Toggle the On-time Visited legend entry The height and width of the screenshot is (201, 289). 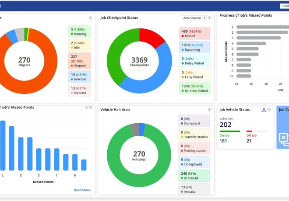tap(194, 89)
